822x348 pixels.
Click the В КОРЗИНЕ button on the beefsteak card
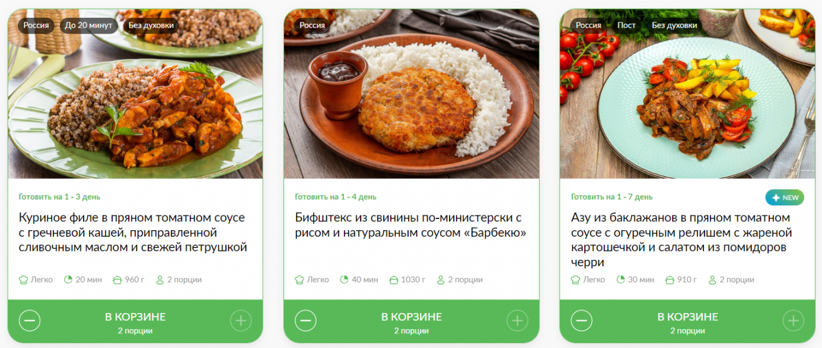pyautogui.click(x=412, y=321)
